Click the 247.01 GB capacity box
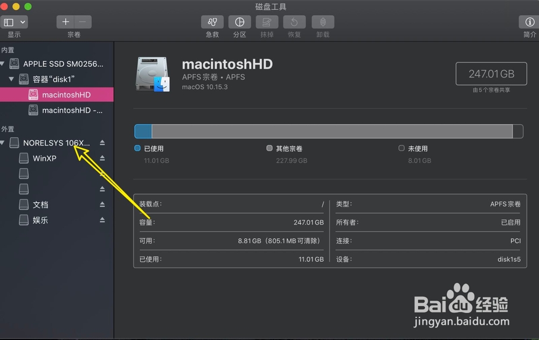The width and height of the screenshot is (539, 340). pos(491,74)
